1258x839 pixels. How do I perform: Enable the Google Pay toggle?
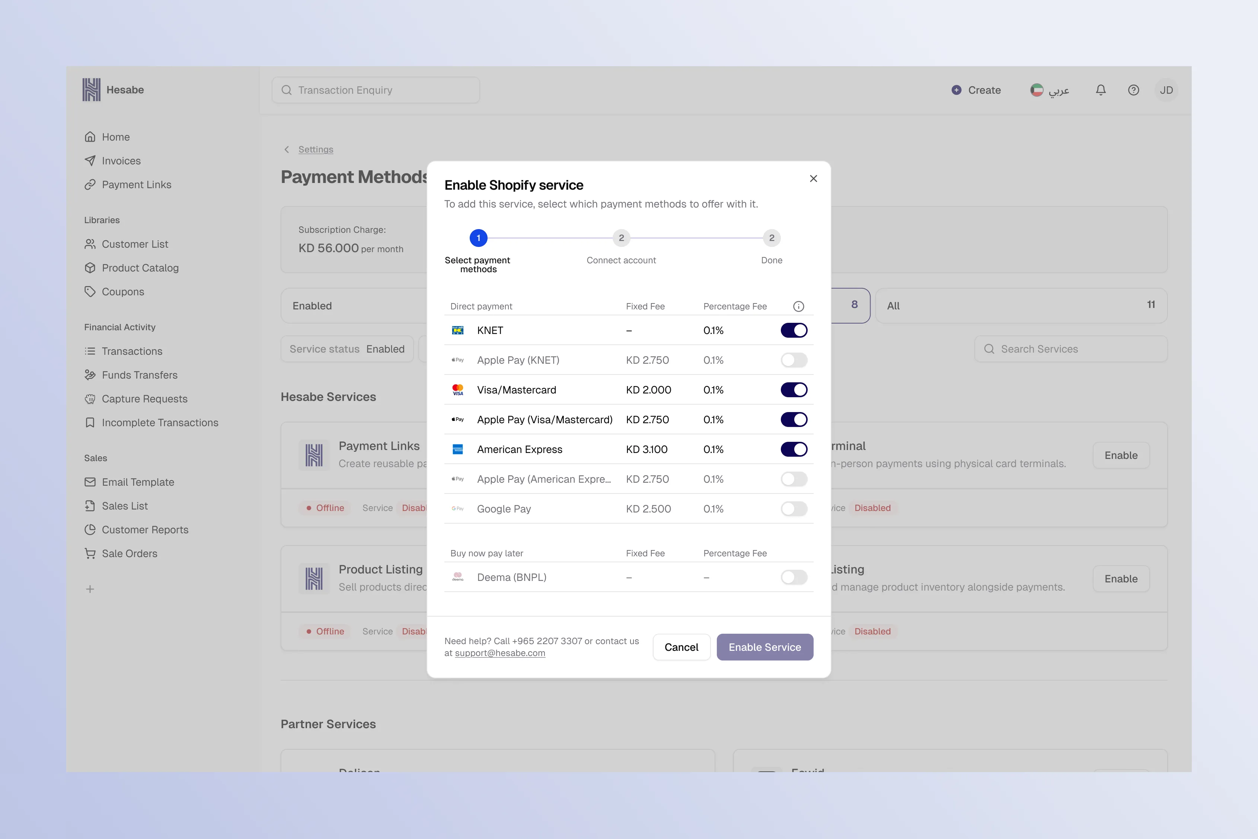[x=794, y=509]
